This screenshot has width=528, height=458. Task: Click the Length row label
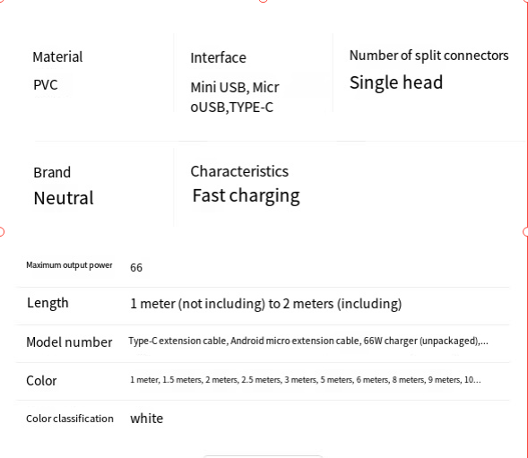[x=48, y=303]
